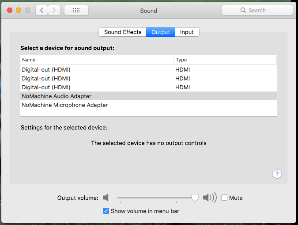
Task: Sort devices by the Name column header
Action: (x=97, y=60)
